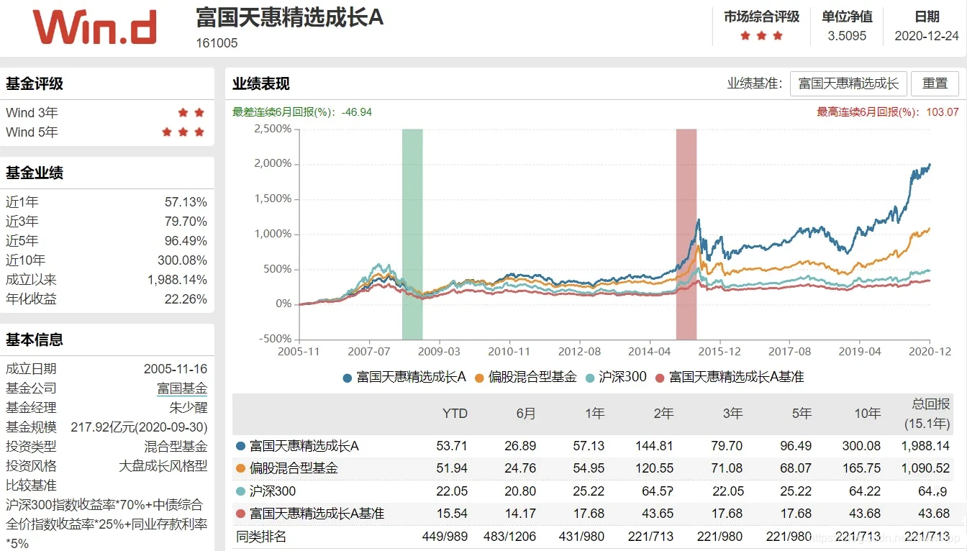
Task: Click the fund code 161005
Action: [217, 43]
